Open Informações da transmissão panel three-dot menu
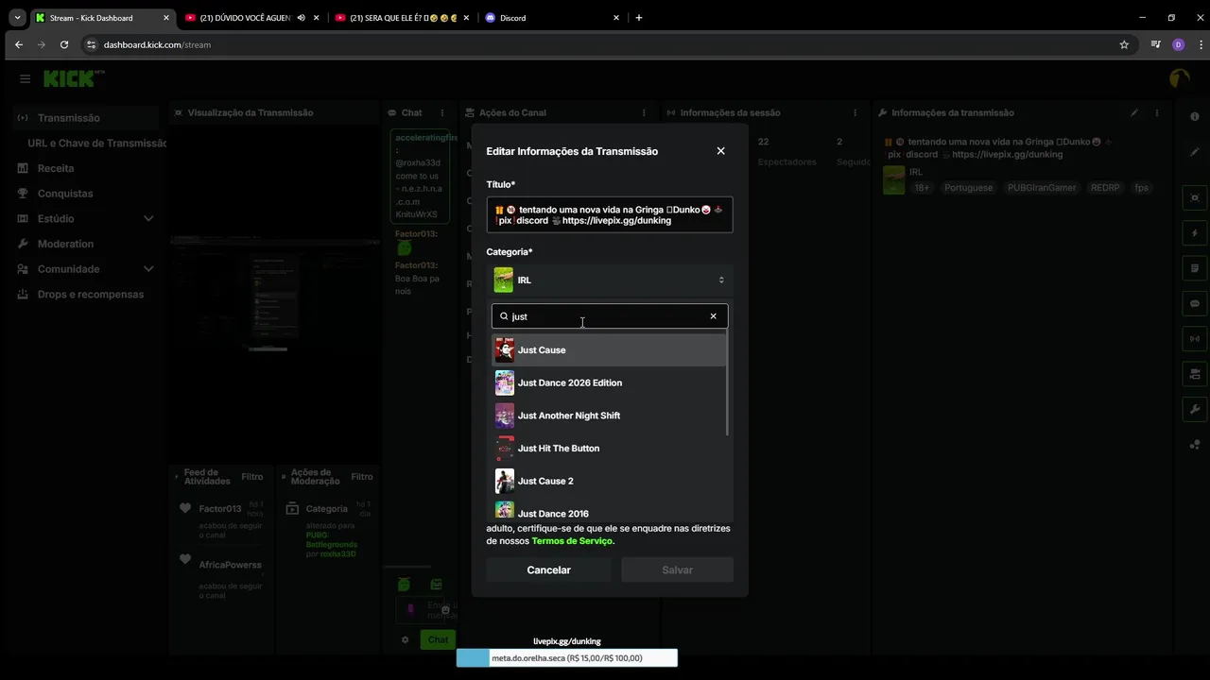Viewport: 1210px width, 680px height. coord(1158,113)
